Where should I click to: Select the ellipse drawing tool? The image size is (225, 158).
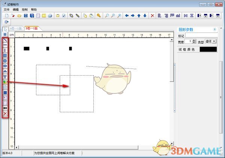coord(5,66)
